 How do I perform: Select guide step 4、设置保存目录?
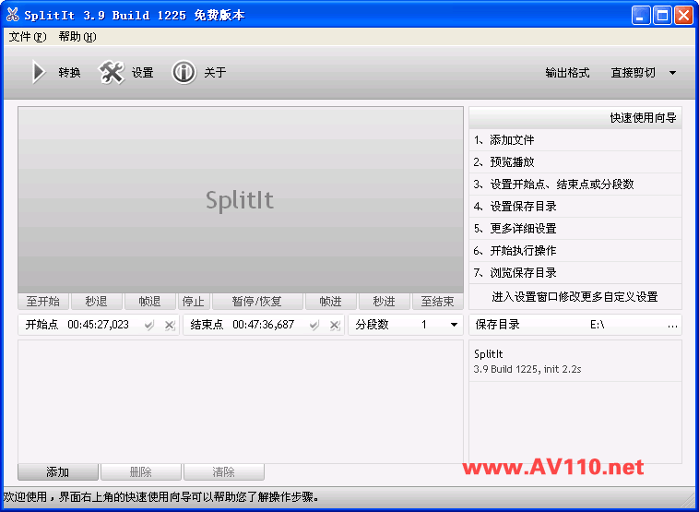[x=575, y=207]
